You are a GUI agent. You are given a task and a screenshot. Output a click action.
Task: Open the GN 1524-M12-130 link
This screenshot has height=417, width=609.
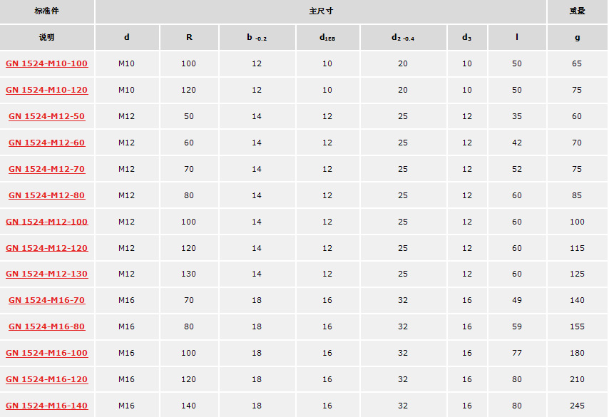point(46,274)
